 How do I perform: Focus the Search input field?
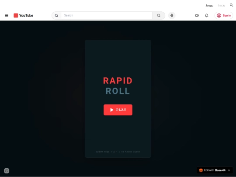pos(107,15)
